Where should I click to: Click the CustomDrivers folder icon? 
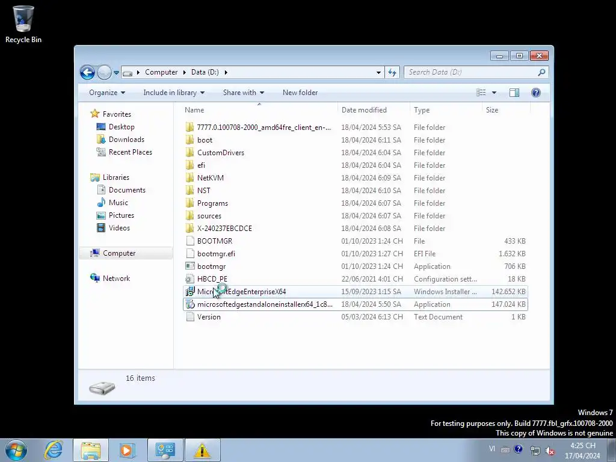[x=189, y=152]
